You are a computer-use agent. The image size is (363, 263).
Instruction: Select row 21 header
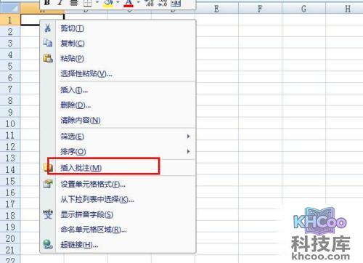[10, 250]
